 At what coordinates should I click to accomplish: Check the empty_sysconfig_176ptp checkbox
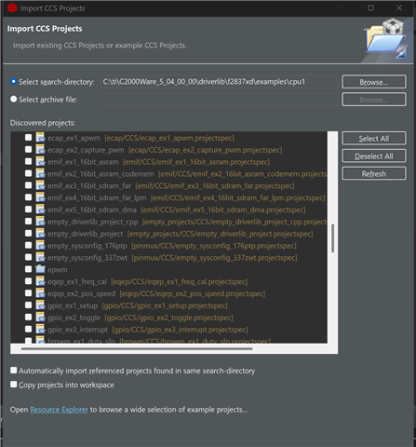(x=28, y=245)
